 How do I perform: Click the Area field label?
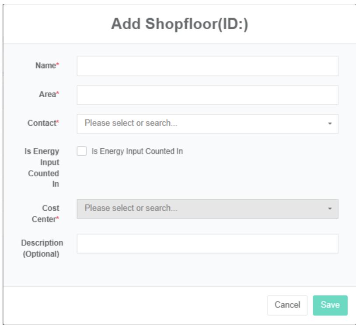pos(47,94)
